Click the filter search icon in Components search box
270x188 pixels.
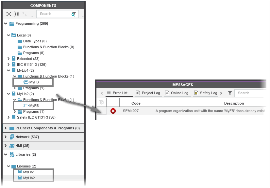[x=74, y=14]
